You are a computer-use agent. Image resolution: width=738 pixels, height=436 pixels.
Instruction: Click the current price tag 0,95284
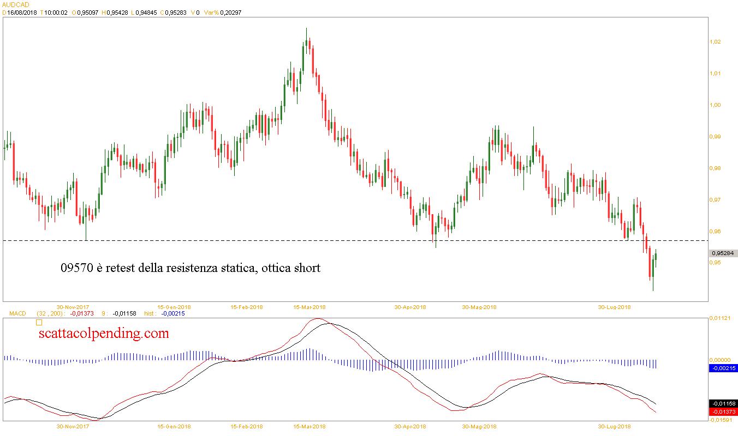(x=723, y=253)
